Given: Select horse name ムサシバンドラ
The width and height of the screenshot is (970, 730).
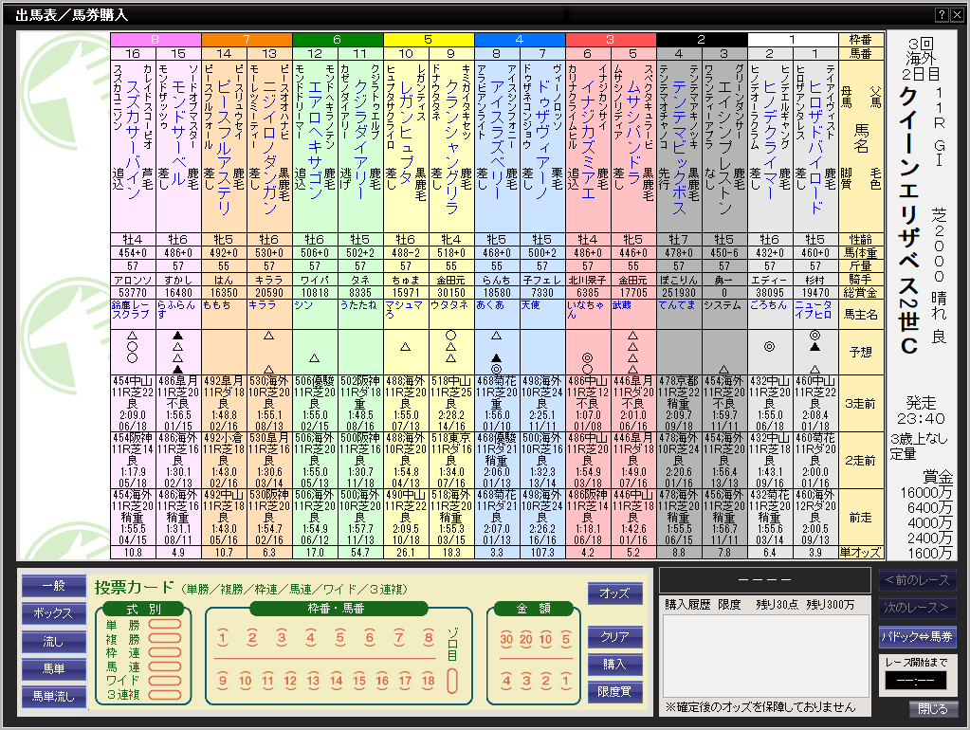Looking at the screenshot, I should tap(633, 133).
